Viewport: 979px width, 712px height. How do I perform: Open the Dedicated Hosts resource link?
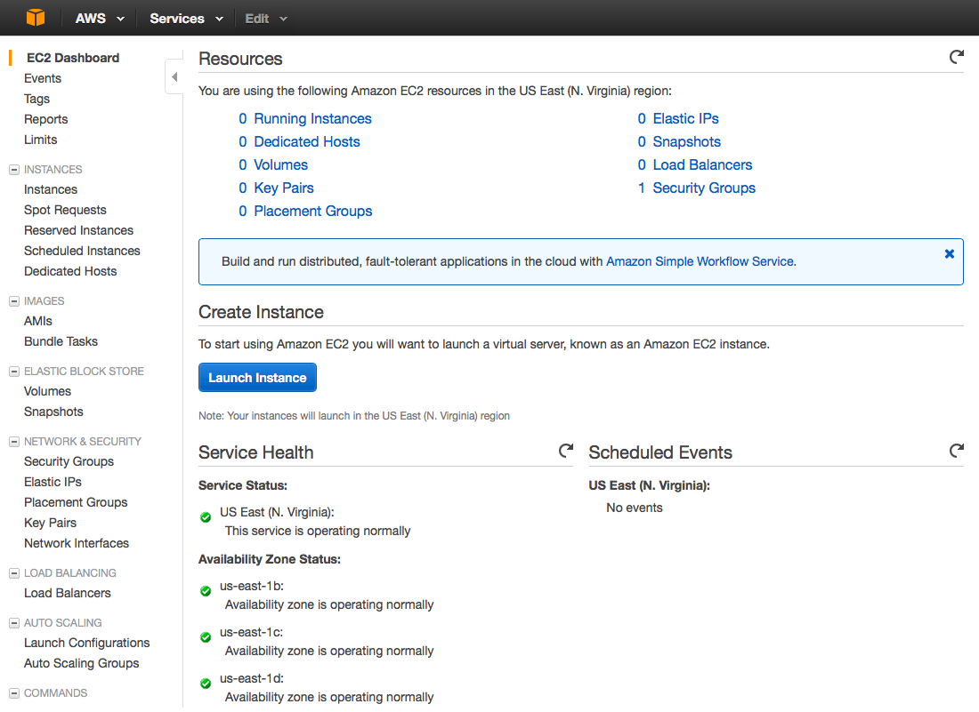306,141
